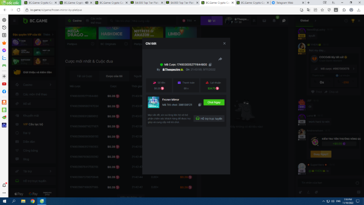Copy the Mã Cược bet ID
This screenshot has height=205, width=364.
(x=210, y=64)
